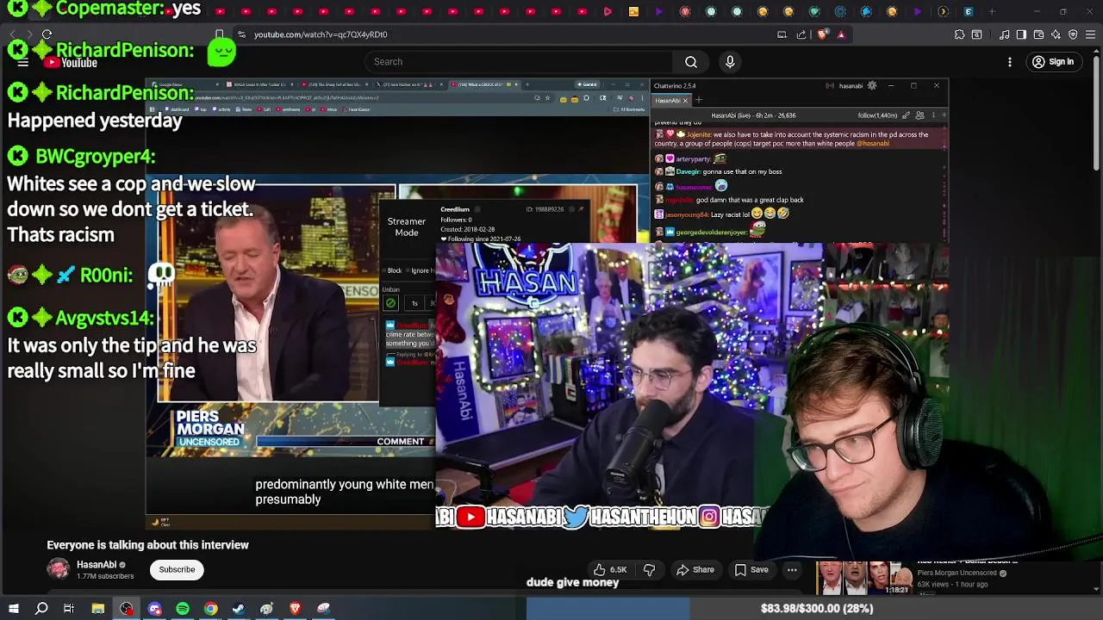The width and height of the screenshot is (1103, 620).
Task: Click the Jojenite username in Chatterino chat
Action: click(699, 135)
